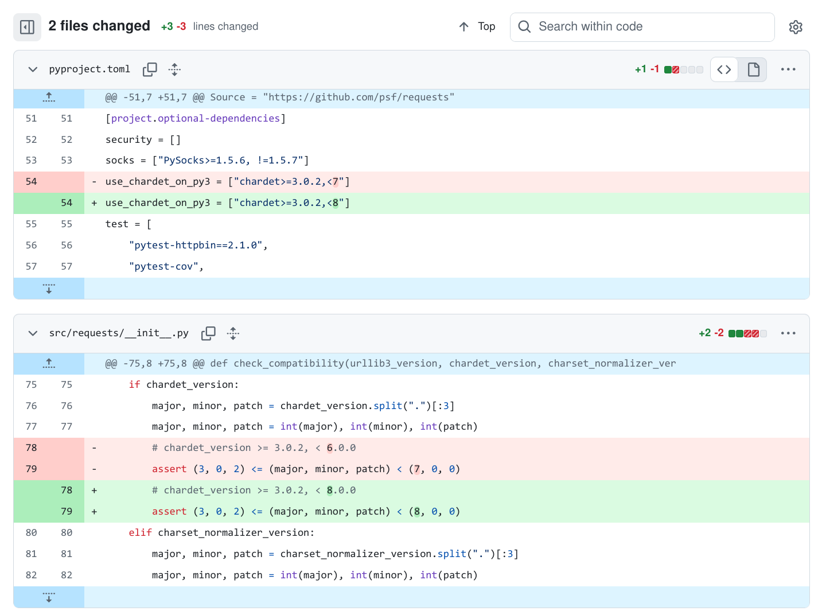Open more options menu for __init__.py
Viewport: 822px width, 611px height.
[x=788, y=333]
